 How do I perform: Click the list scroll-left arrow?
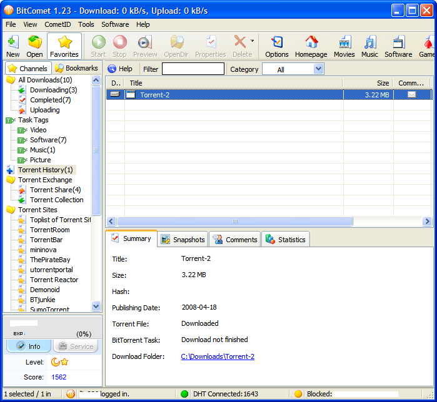point(111,222)
